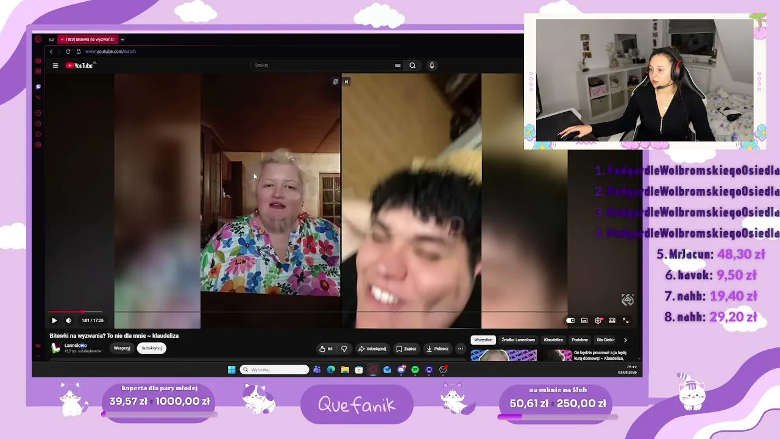Open Spotify from taskbar

pos(415,369)
